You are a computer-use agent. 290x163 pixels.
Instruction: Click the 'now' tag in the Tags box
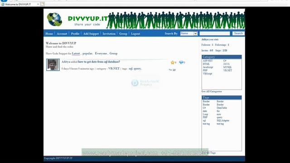pyautogui.click(x=219, y=115)
